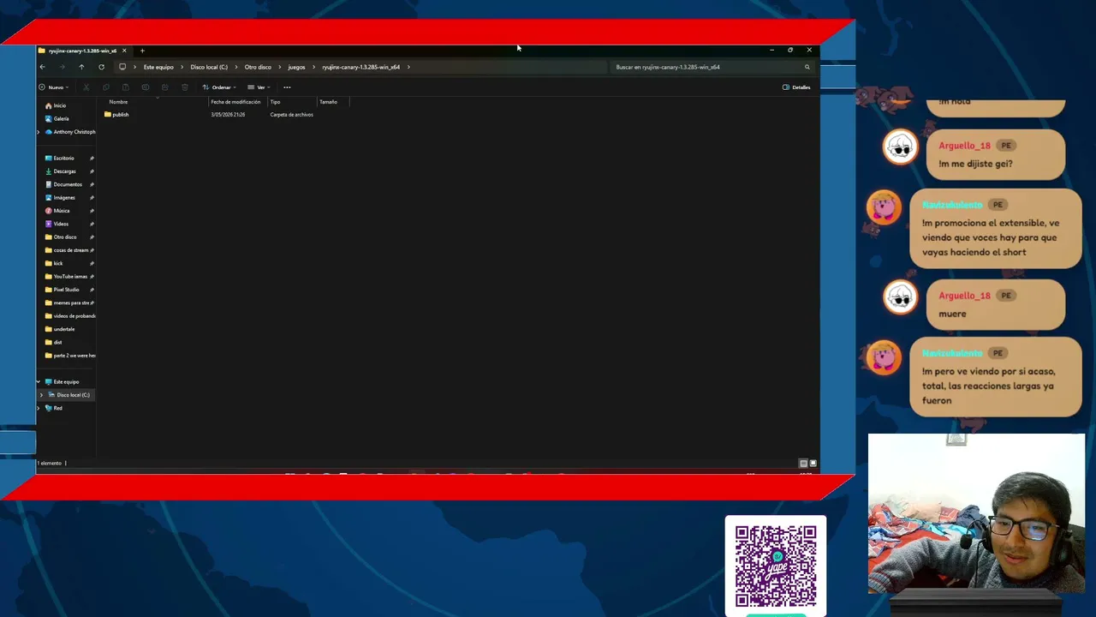The height and width of the screenshot is (617, 1096).
Task: Select Disco local (C:) in the navigation pane
Action: click(x=68, y=395)
